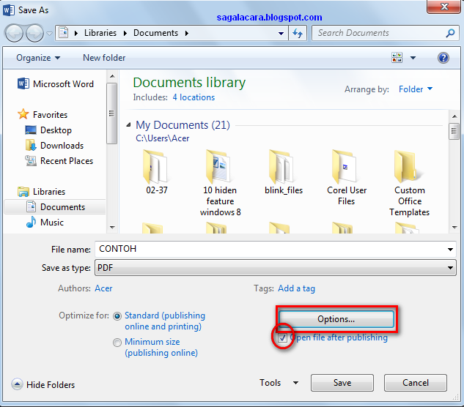The height and width of the screenshot is (407, 464).
Task: Select Libraries in navigation pane
Action: click(42, 192)
